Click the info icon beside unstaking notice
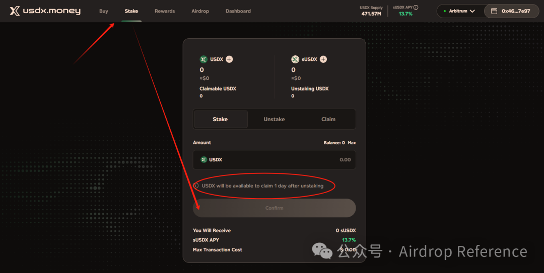Viewport: 544px width, 273px height. click(196, 186)
